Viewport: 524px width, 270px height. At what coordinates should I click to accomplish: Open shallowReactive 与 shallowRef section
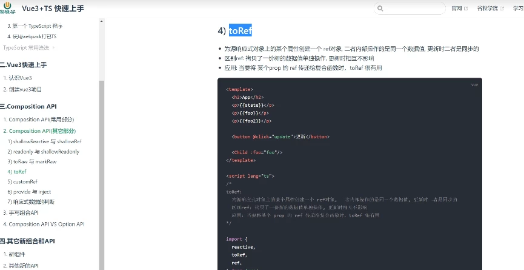44,141
